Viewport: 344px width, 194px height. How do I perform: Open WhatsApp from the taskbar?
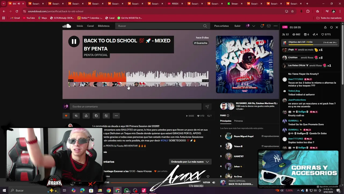coord(126,190)
